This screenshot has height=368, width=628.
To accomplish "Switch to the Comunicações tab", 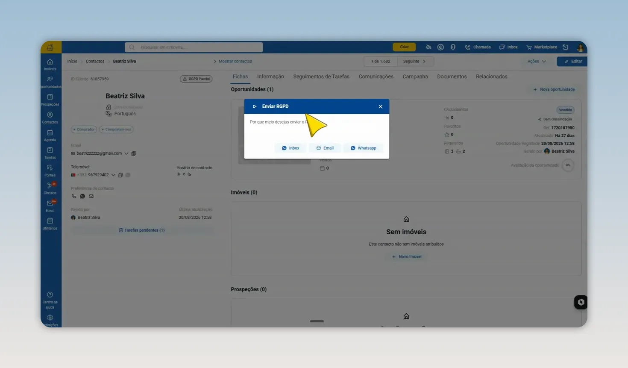I will [376, 77].
